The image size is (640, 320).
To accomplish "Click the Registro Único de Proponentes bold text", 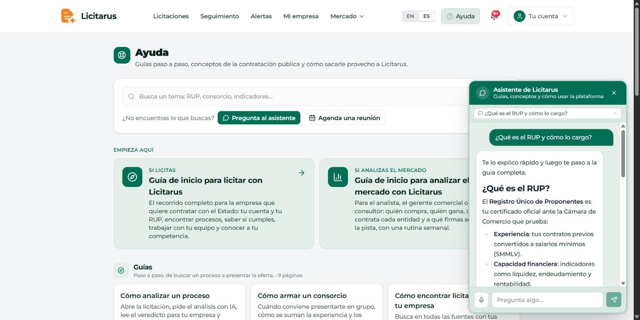I will point(536,202).
